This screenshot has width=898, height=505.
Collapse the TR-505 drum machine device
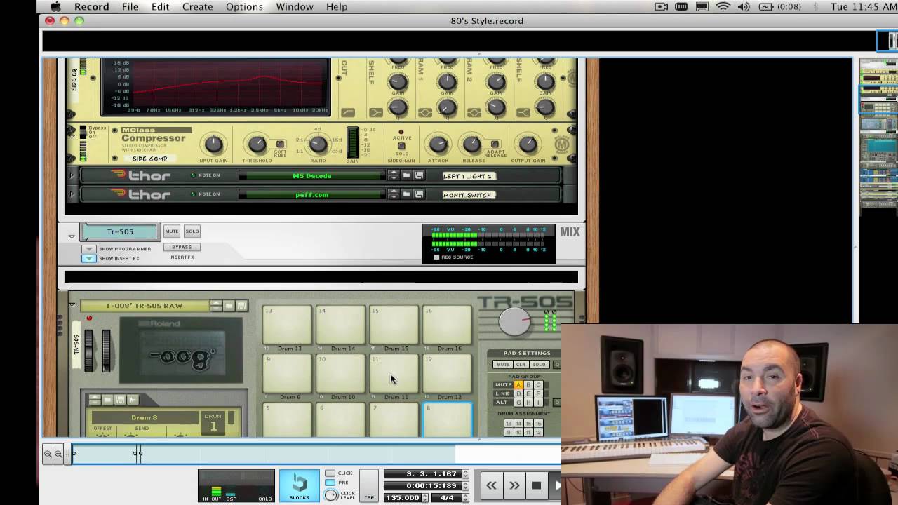(x=72, y=304)
